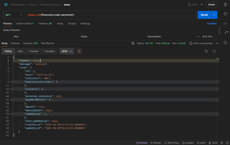Viewport: 230px width, 145px height.
Task: Open the GET method dropdown
Action: [14, 15]
